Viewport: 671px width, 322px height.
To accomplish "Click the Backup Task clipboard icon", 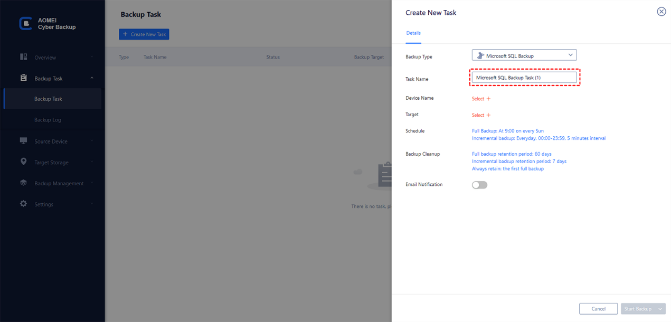I will click(23, 78).
